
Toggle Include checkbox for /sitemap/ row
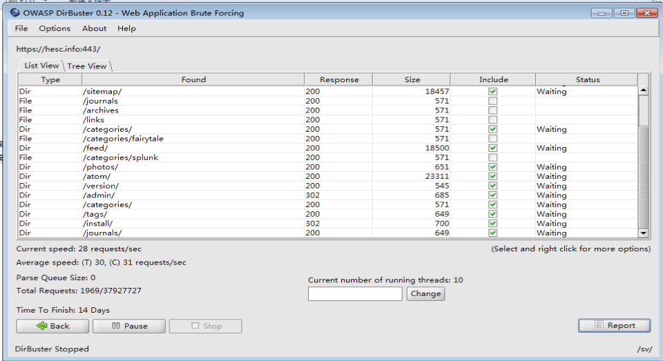coord(492,91)
